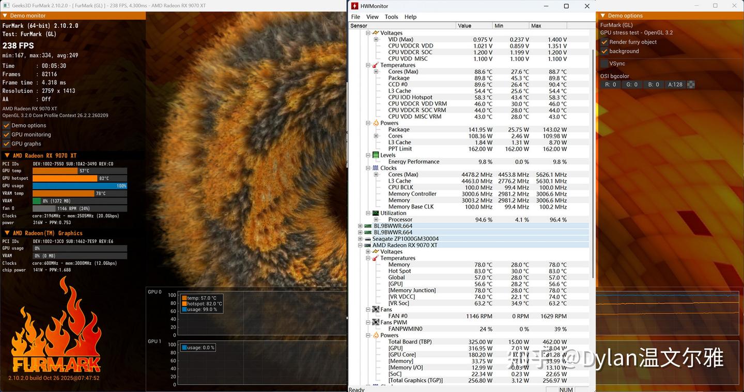Expand the Seagate ZP1000GM30004 node

(x=360, y=239)
